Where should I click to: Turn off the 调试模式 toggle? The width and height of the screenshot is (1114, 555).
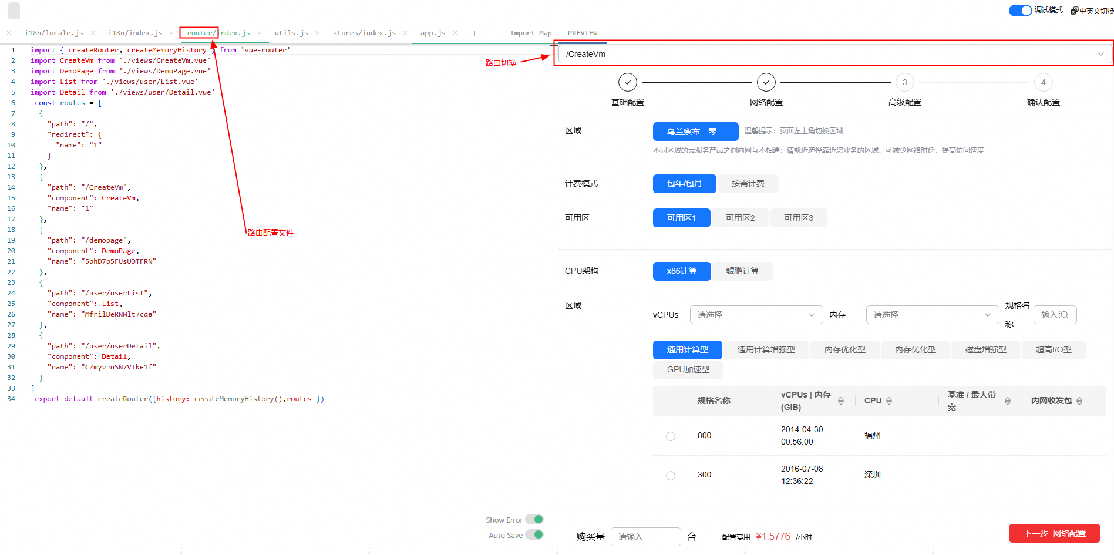tap(1019, 10)
